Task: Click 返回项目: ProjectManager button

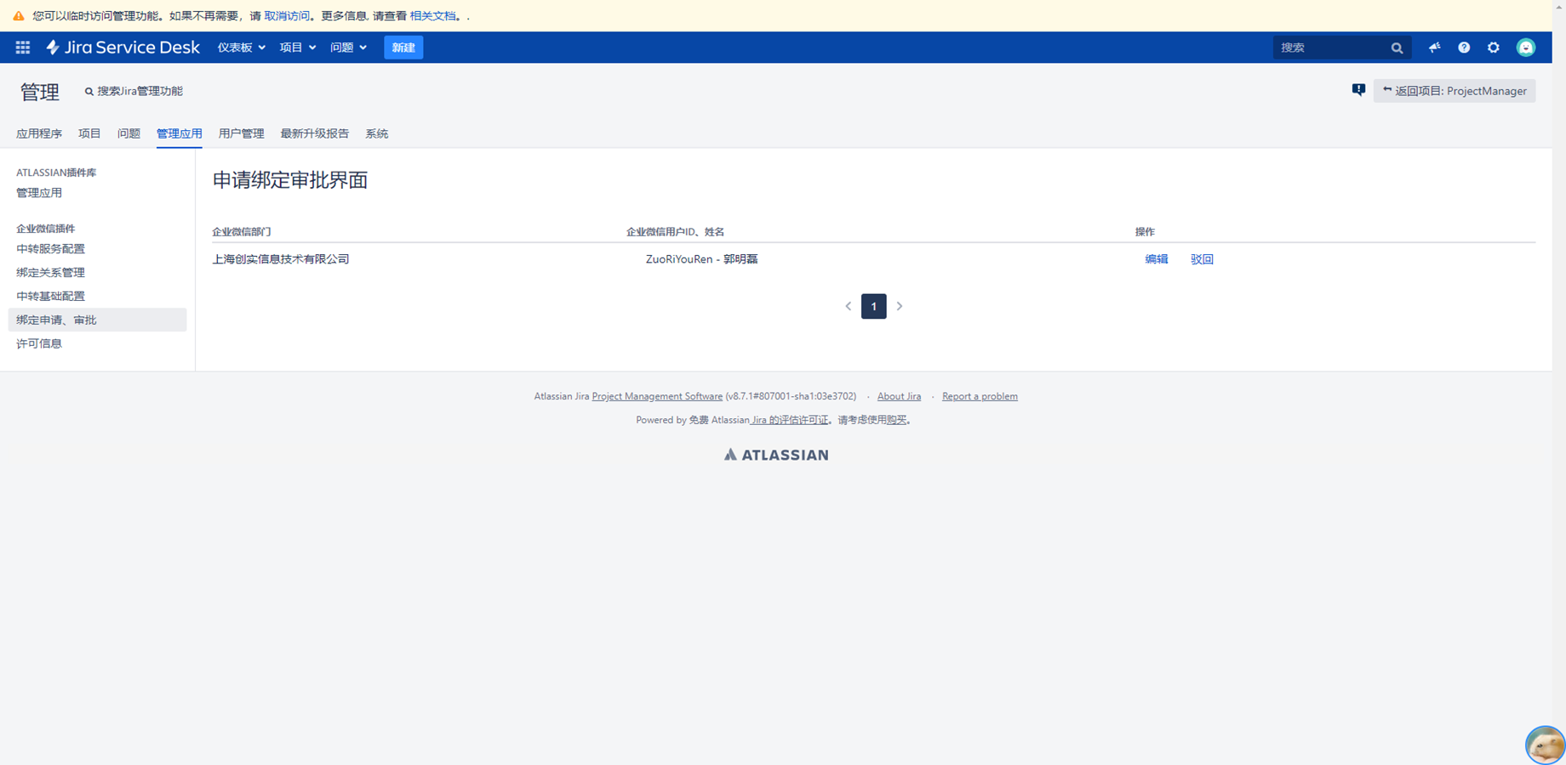Action: pyautogui.click(x=1455, y=91)
